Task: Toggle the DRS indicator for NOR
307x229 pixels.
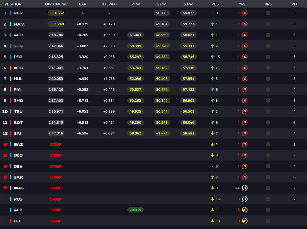Action: (x=268, y=68)
